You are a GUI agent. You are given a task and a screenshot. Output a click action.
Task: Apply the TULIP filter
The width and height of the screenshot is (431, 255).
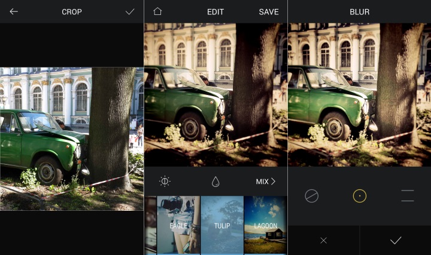(x=222, y=225)
